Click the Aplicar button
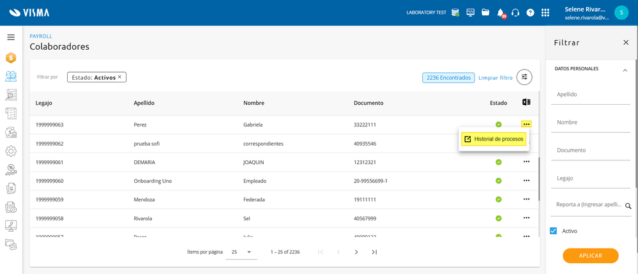The width and height of the screenshot is (638, 274). pyautogui.click(x=590, y=255)
